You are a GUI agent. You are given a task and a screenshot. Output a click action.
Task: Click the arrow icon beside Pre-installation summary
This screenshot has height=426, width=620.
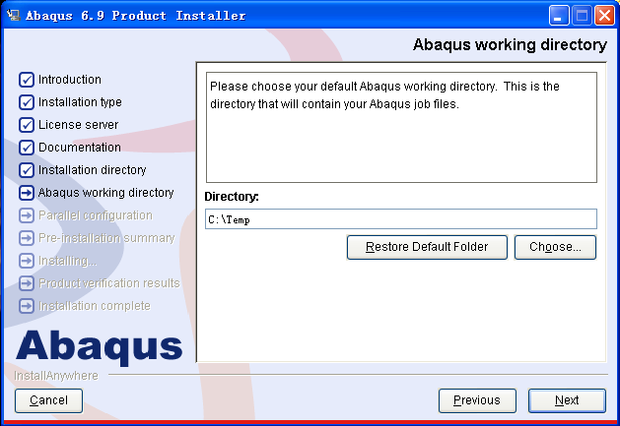click(x=27, y=238)
